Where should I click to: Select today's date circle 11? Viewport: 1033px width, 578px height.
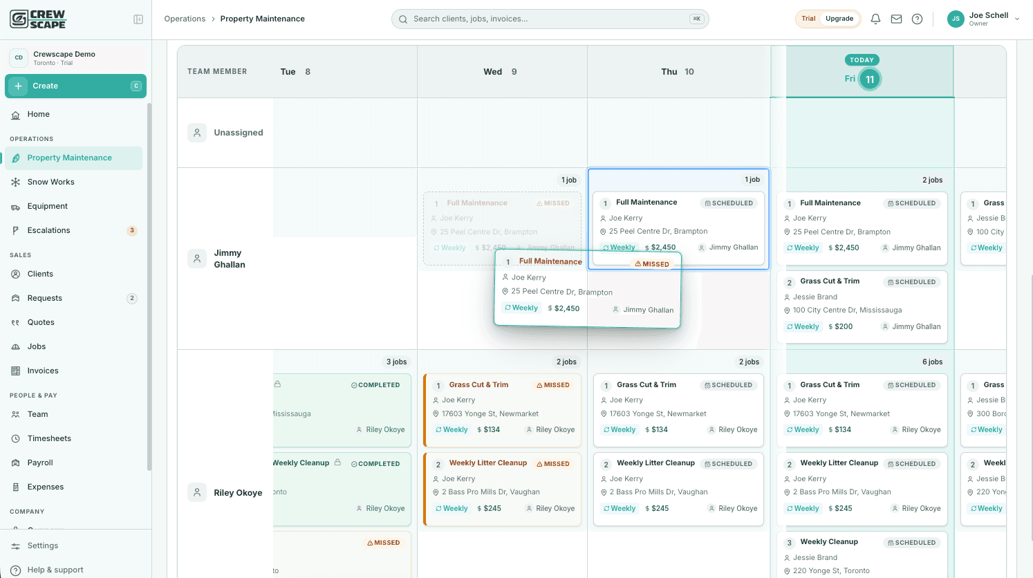click(870, 80)
